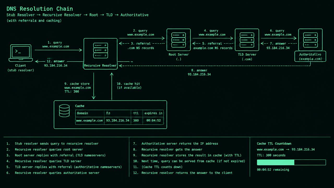Screen dimensions: 334x188
Task: Select the '9. cache store' label
Action: 77,84
